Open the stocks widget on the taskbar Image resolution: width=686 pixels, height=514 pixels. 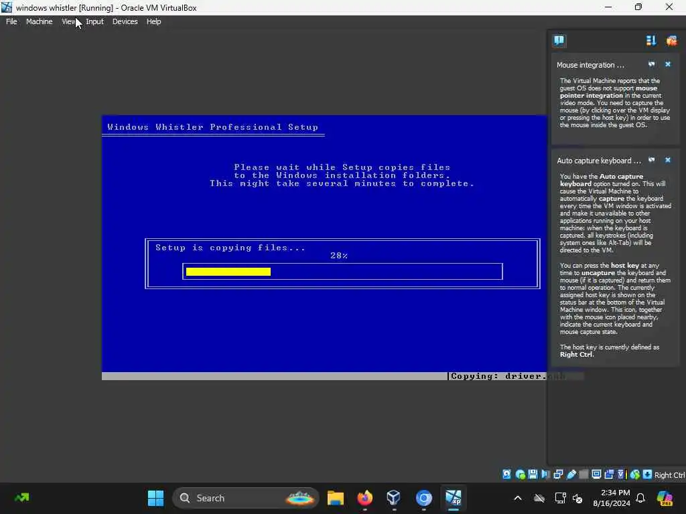coord(22,498)
